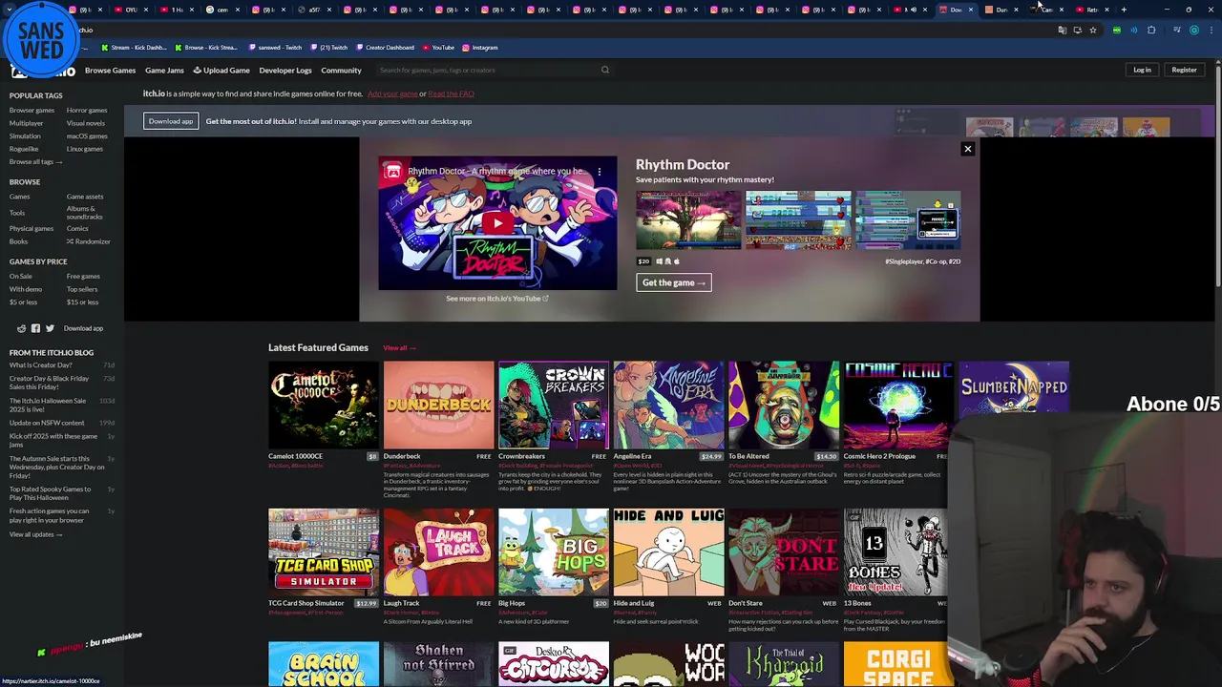
Task: Click the search magnifier icon in itch.io header
Action: (x=604, y=70)
